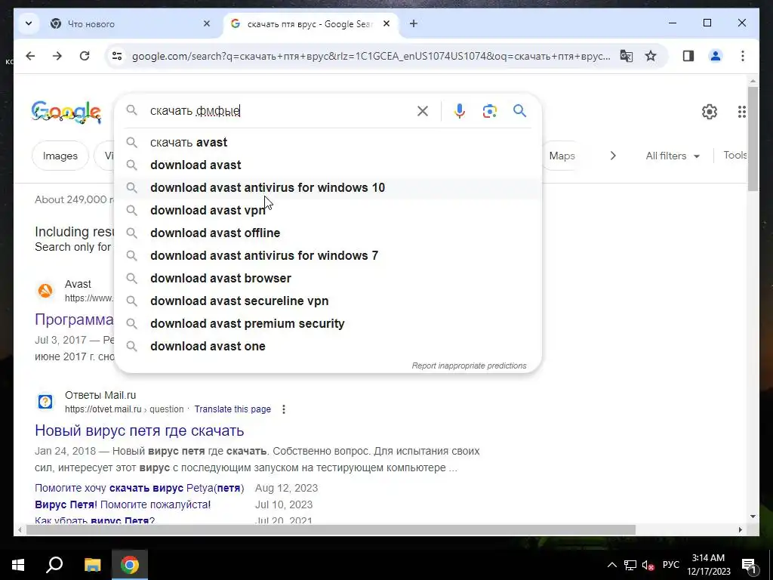The height and width of the screenshot is (580, 773).
Task: Open Google quick settings gear
Action: 710,112
